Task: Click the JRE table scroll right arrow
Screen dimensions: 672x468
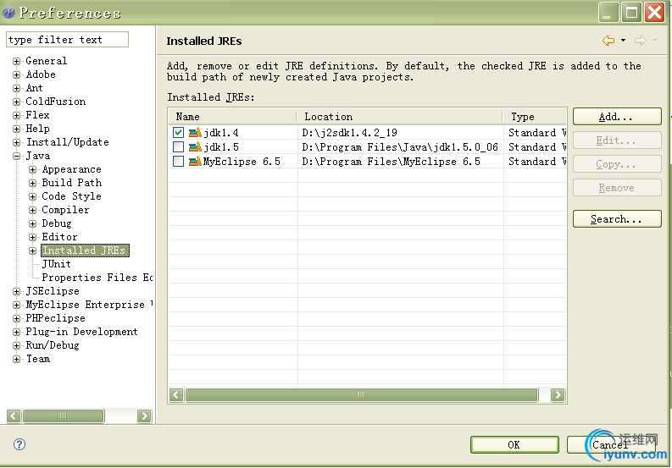Action: pyautogui.click(x=558, y=394)
